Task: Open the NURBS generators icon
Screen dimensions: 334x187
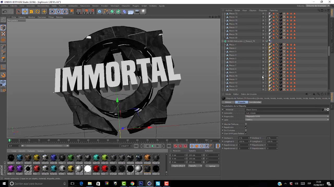Action: click(112, 11)
